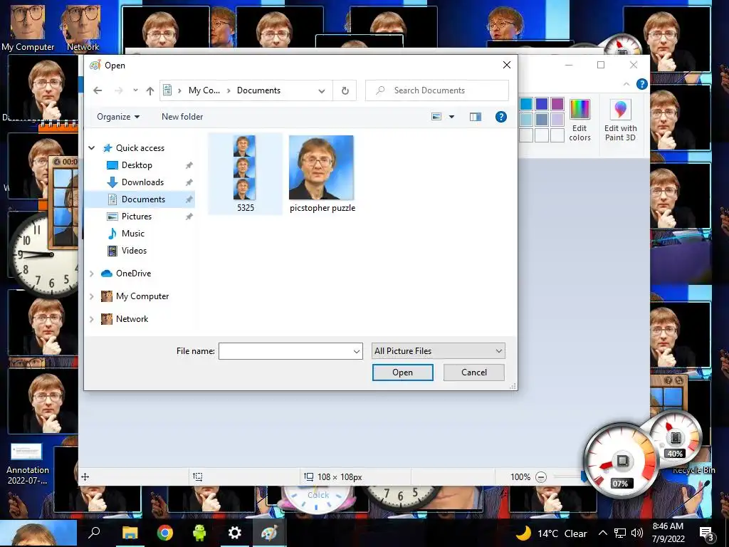
Task: Pick the turquoise color swatch in Paint
Action: click(526, 104)
